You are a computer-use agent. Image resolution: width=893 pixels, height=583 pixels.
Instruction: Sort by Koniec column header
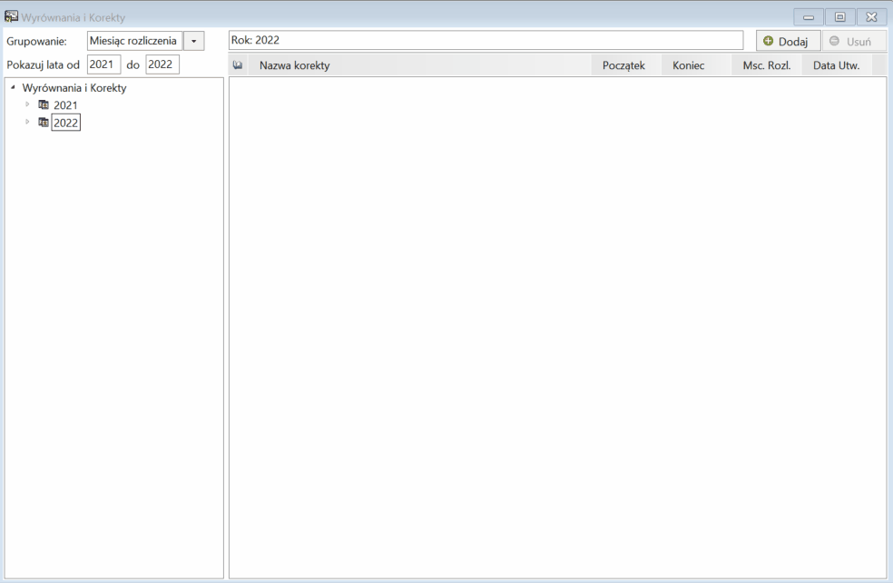coord(696,65)
